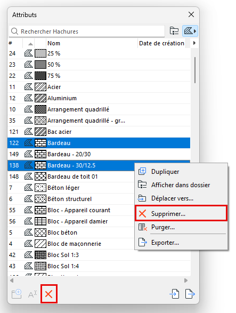Select Afficher dans dossier in the context menu

coord(181,185)
